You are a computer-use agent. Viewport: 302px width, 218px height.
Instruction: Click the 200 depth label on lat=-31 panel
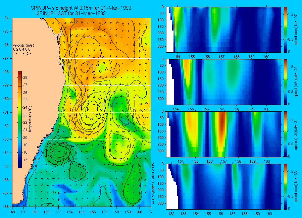(161, 138)
